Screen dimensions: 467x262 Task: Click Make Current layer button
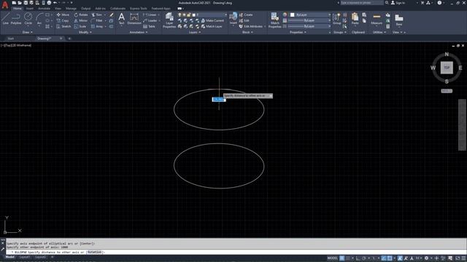pyautogui.click(x=212, y=20)
